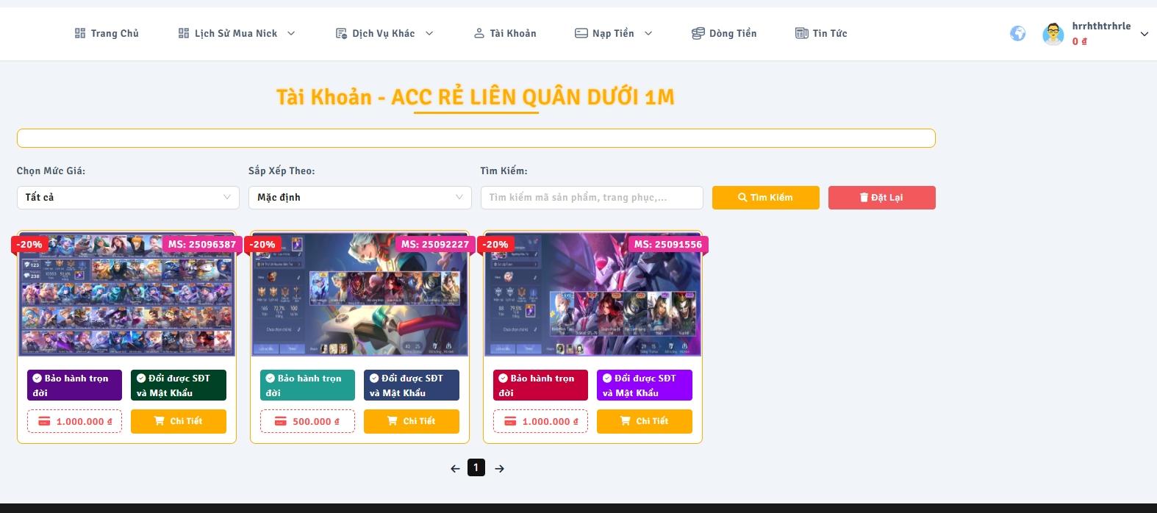Click the user avatar picture
1157x513 pixels.
pos(1053,34)
